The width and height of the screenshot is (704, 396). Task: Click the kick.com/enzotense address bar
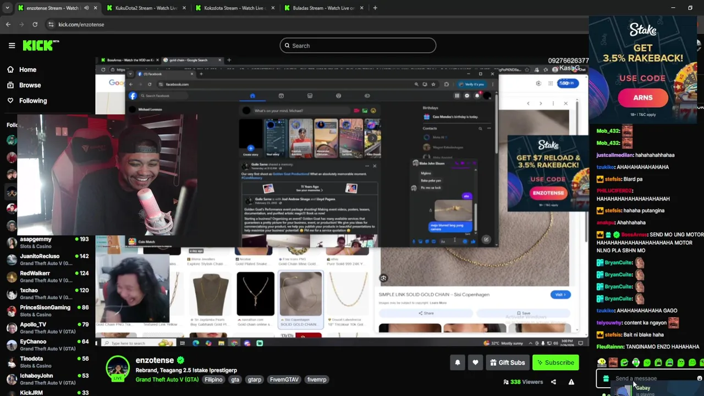point(81,24)
